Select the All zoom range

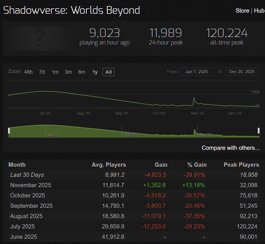click(109, 72)
